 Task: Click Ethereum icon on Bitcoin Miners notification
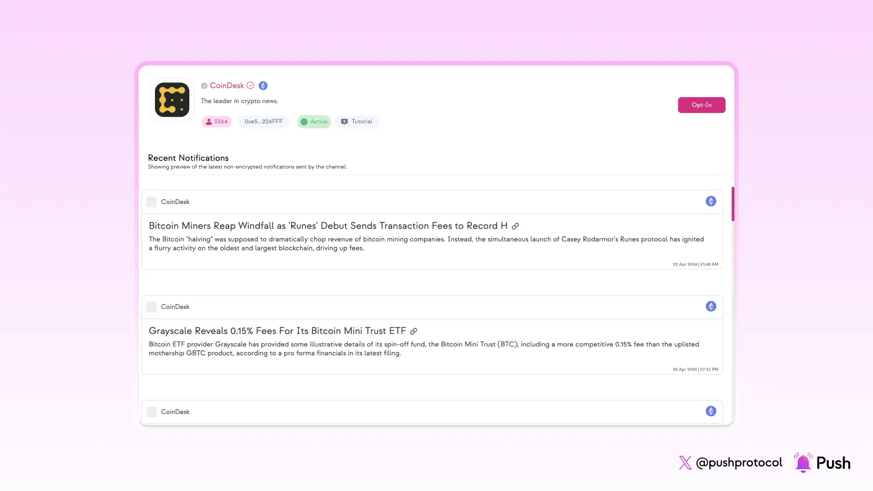click(x=710, y=201)
